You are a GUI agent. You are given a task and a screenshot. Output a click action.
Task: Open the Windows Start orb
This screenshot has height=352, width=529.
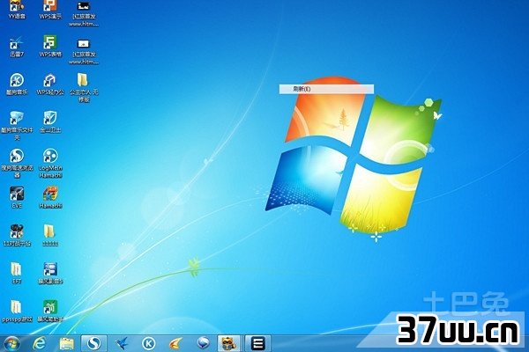click(11, 343)
